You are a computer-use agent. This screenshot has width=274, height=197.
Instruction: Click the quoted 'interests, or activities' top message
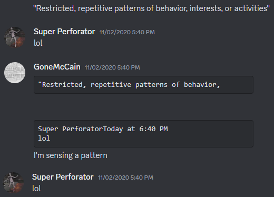(x=151, y=8)
